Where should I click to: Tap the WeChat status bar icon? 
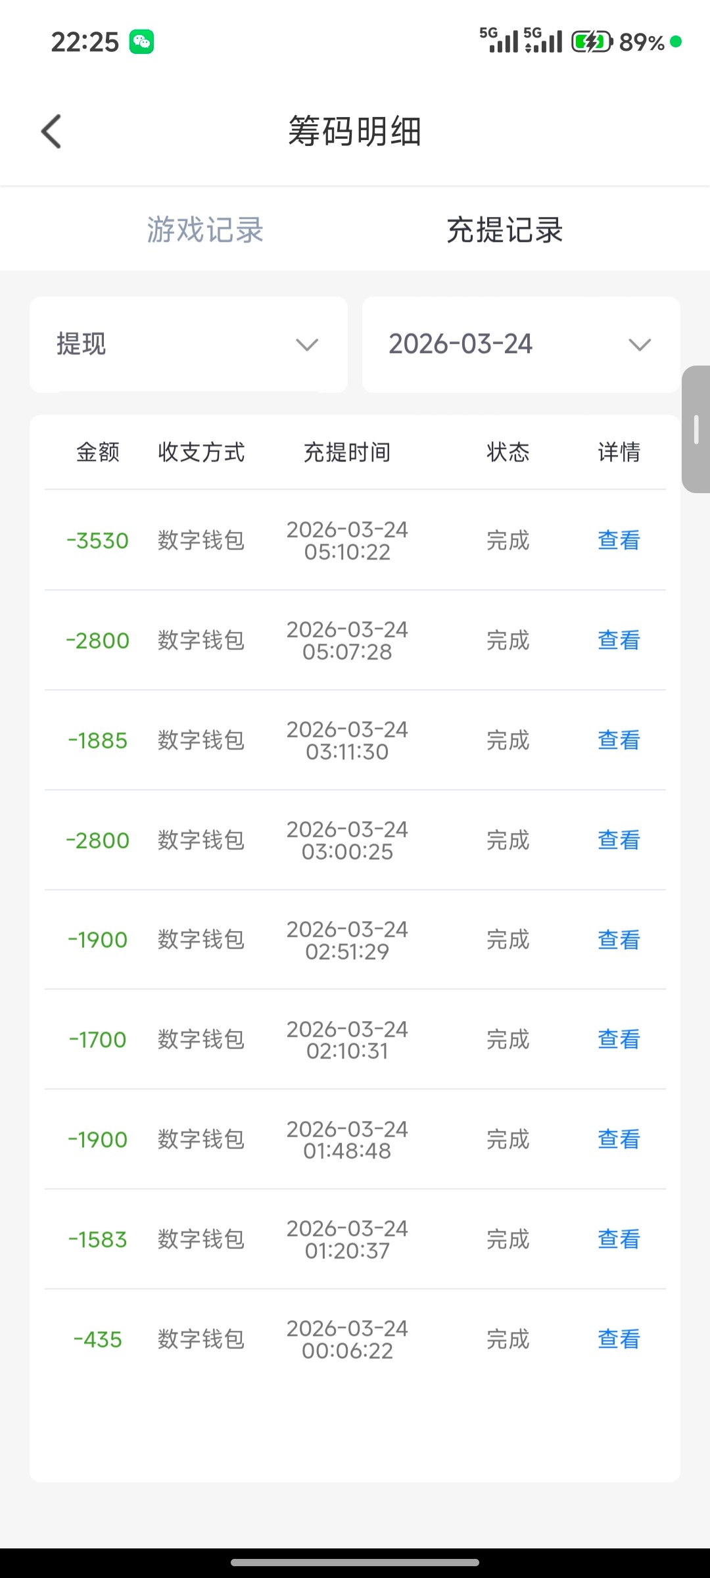(x=141, y=42)
